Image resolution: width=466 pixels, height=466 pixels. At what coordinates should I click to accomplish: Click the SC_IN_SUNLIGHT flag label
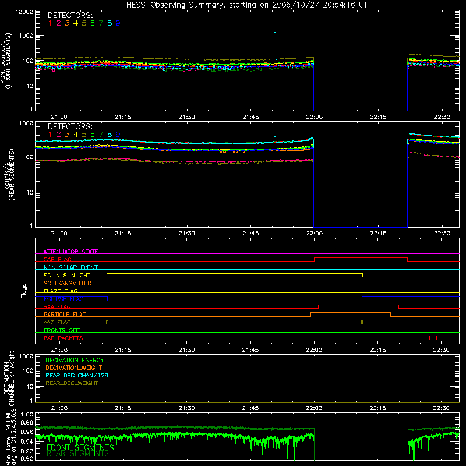[x=67, y=275]
